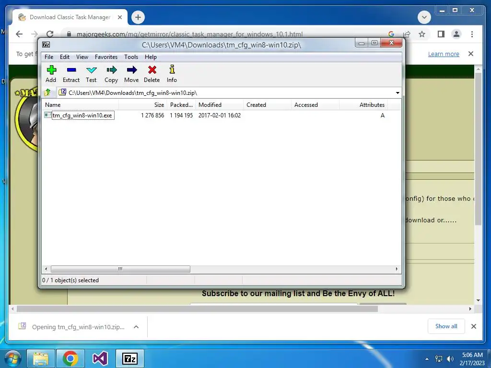
Task: Open Visual Studio from the taskbar
Action: click(x=100, y=358)
